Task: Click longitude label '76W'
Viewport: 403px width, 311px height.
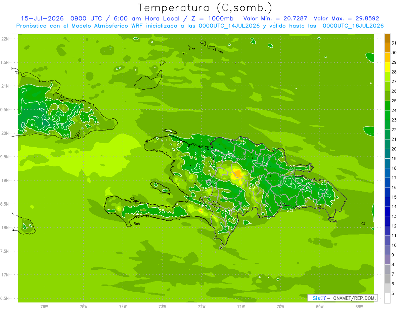Action: point(44,307)
